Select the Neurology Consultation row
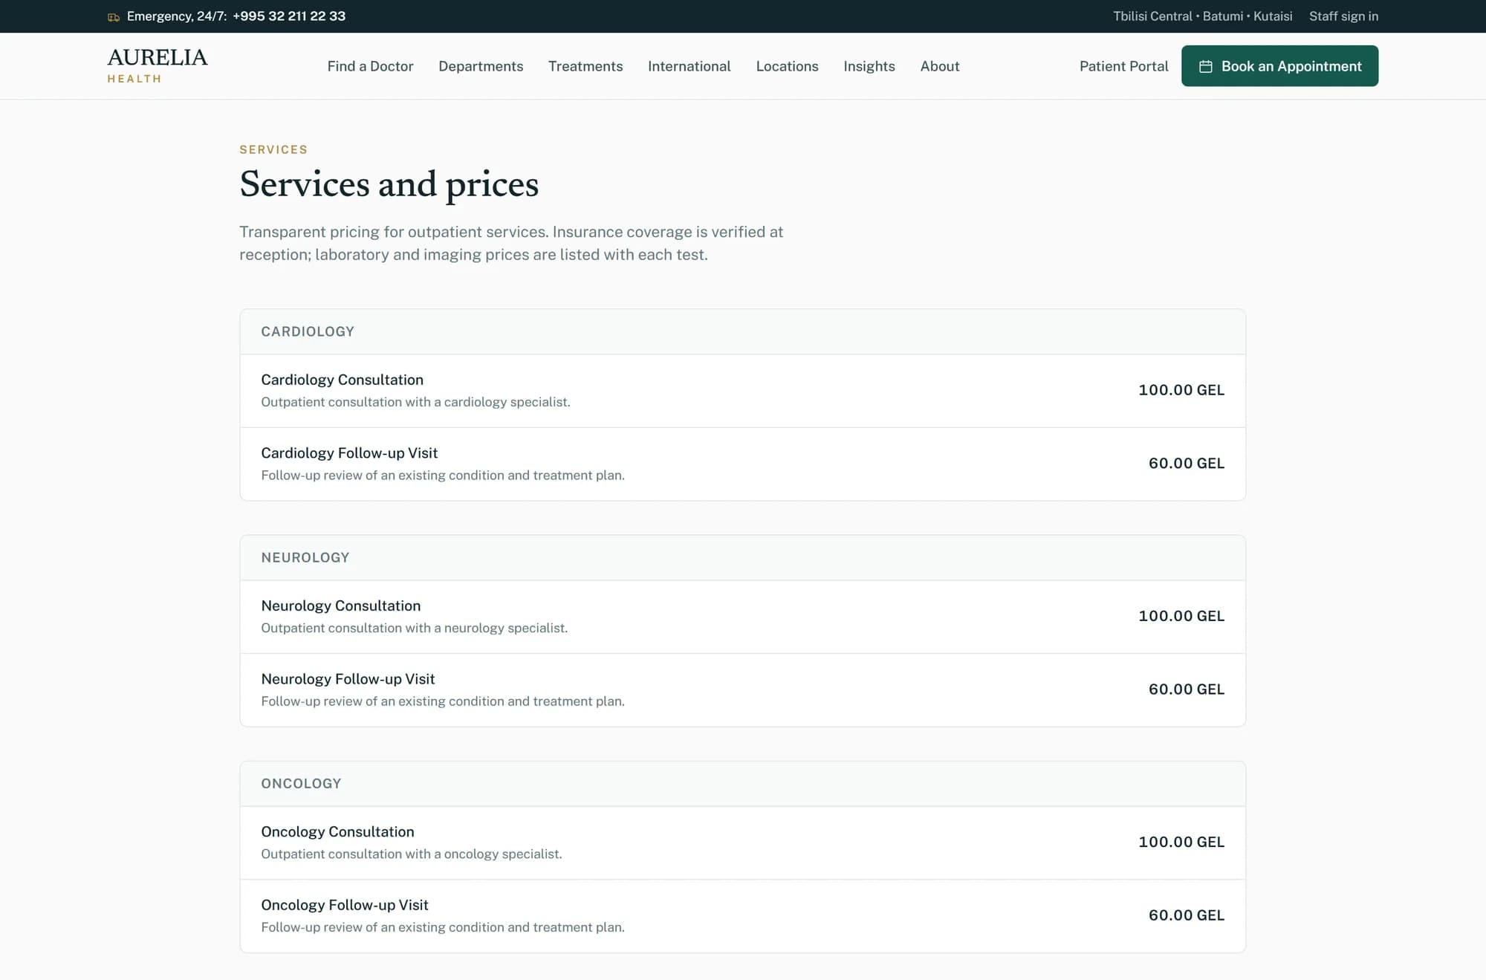 (x=742, y=617)
